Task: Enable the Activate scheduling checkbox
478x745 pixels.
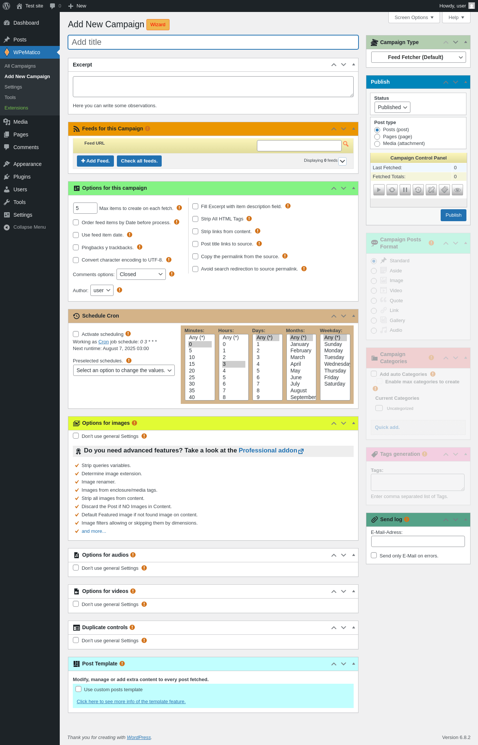Action: (x=76, y=334)
